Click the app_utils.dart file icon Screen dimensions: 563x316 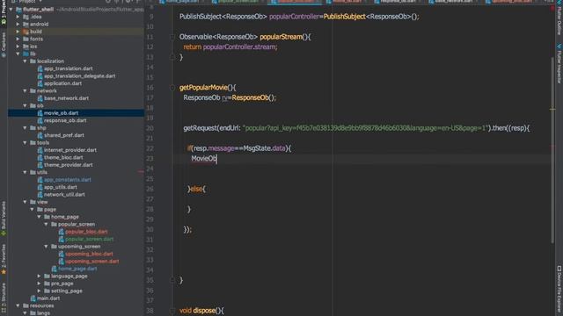(x=40, y=187)
